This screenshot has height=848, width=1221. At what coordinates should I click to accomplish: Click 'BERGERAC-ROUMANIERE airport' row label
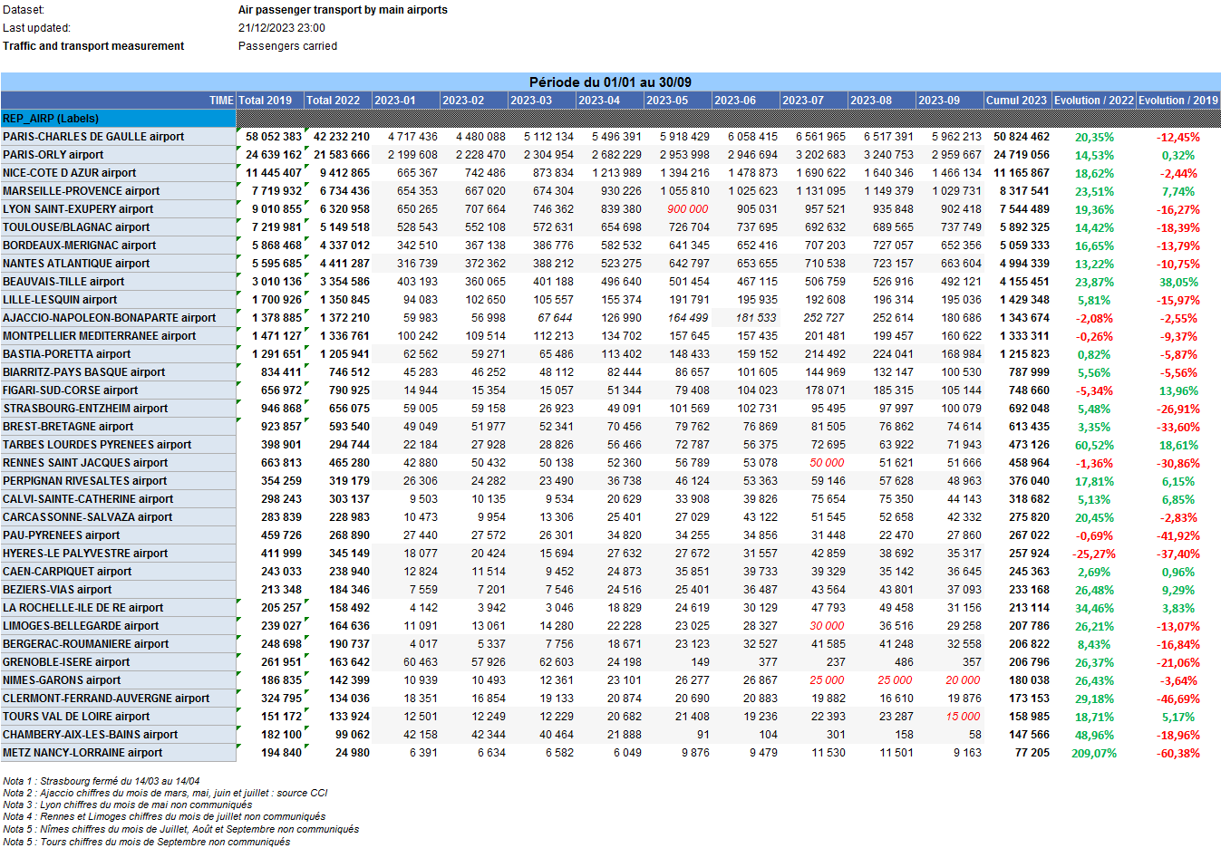[x=118, y=644]
